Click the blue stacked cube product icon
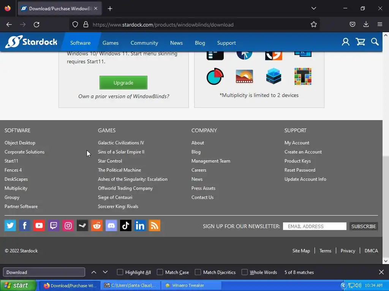Image resolution: width=389 pixels, height=291 pixels. click(x=274, y=76)
